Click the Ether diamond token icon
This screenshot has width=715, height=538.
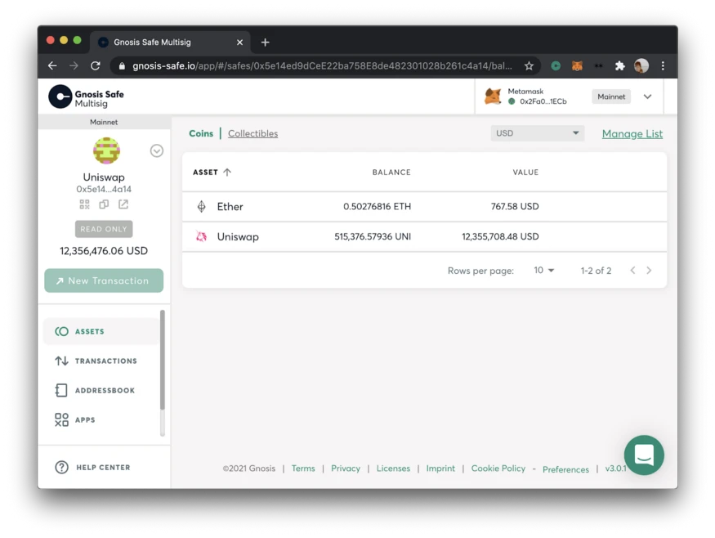point(201,207)
